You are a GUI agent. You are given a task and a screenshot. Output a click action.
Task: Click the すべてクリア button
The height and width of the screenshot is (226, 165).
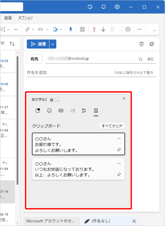[112, 126]
